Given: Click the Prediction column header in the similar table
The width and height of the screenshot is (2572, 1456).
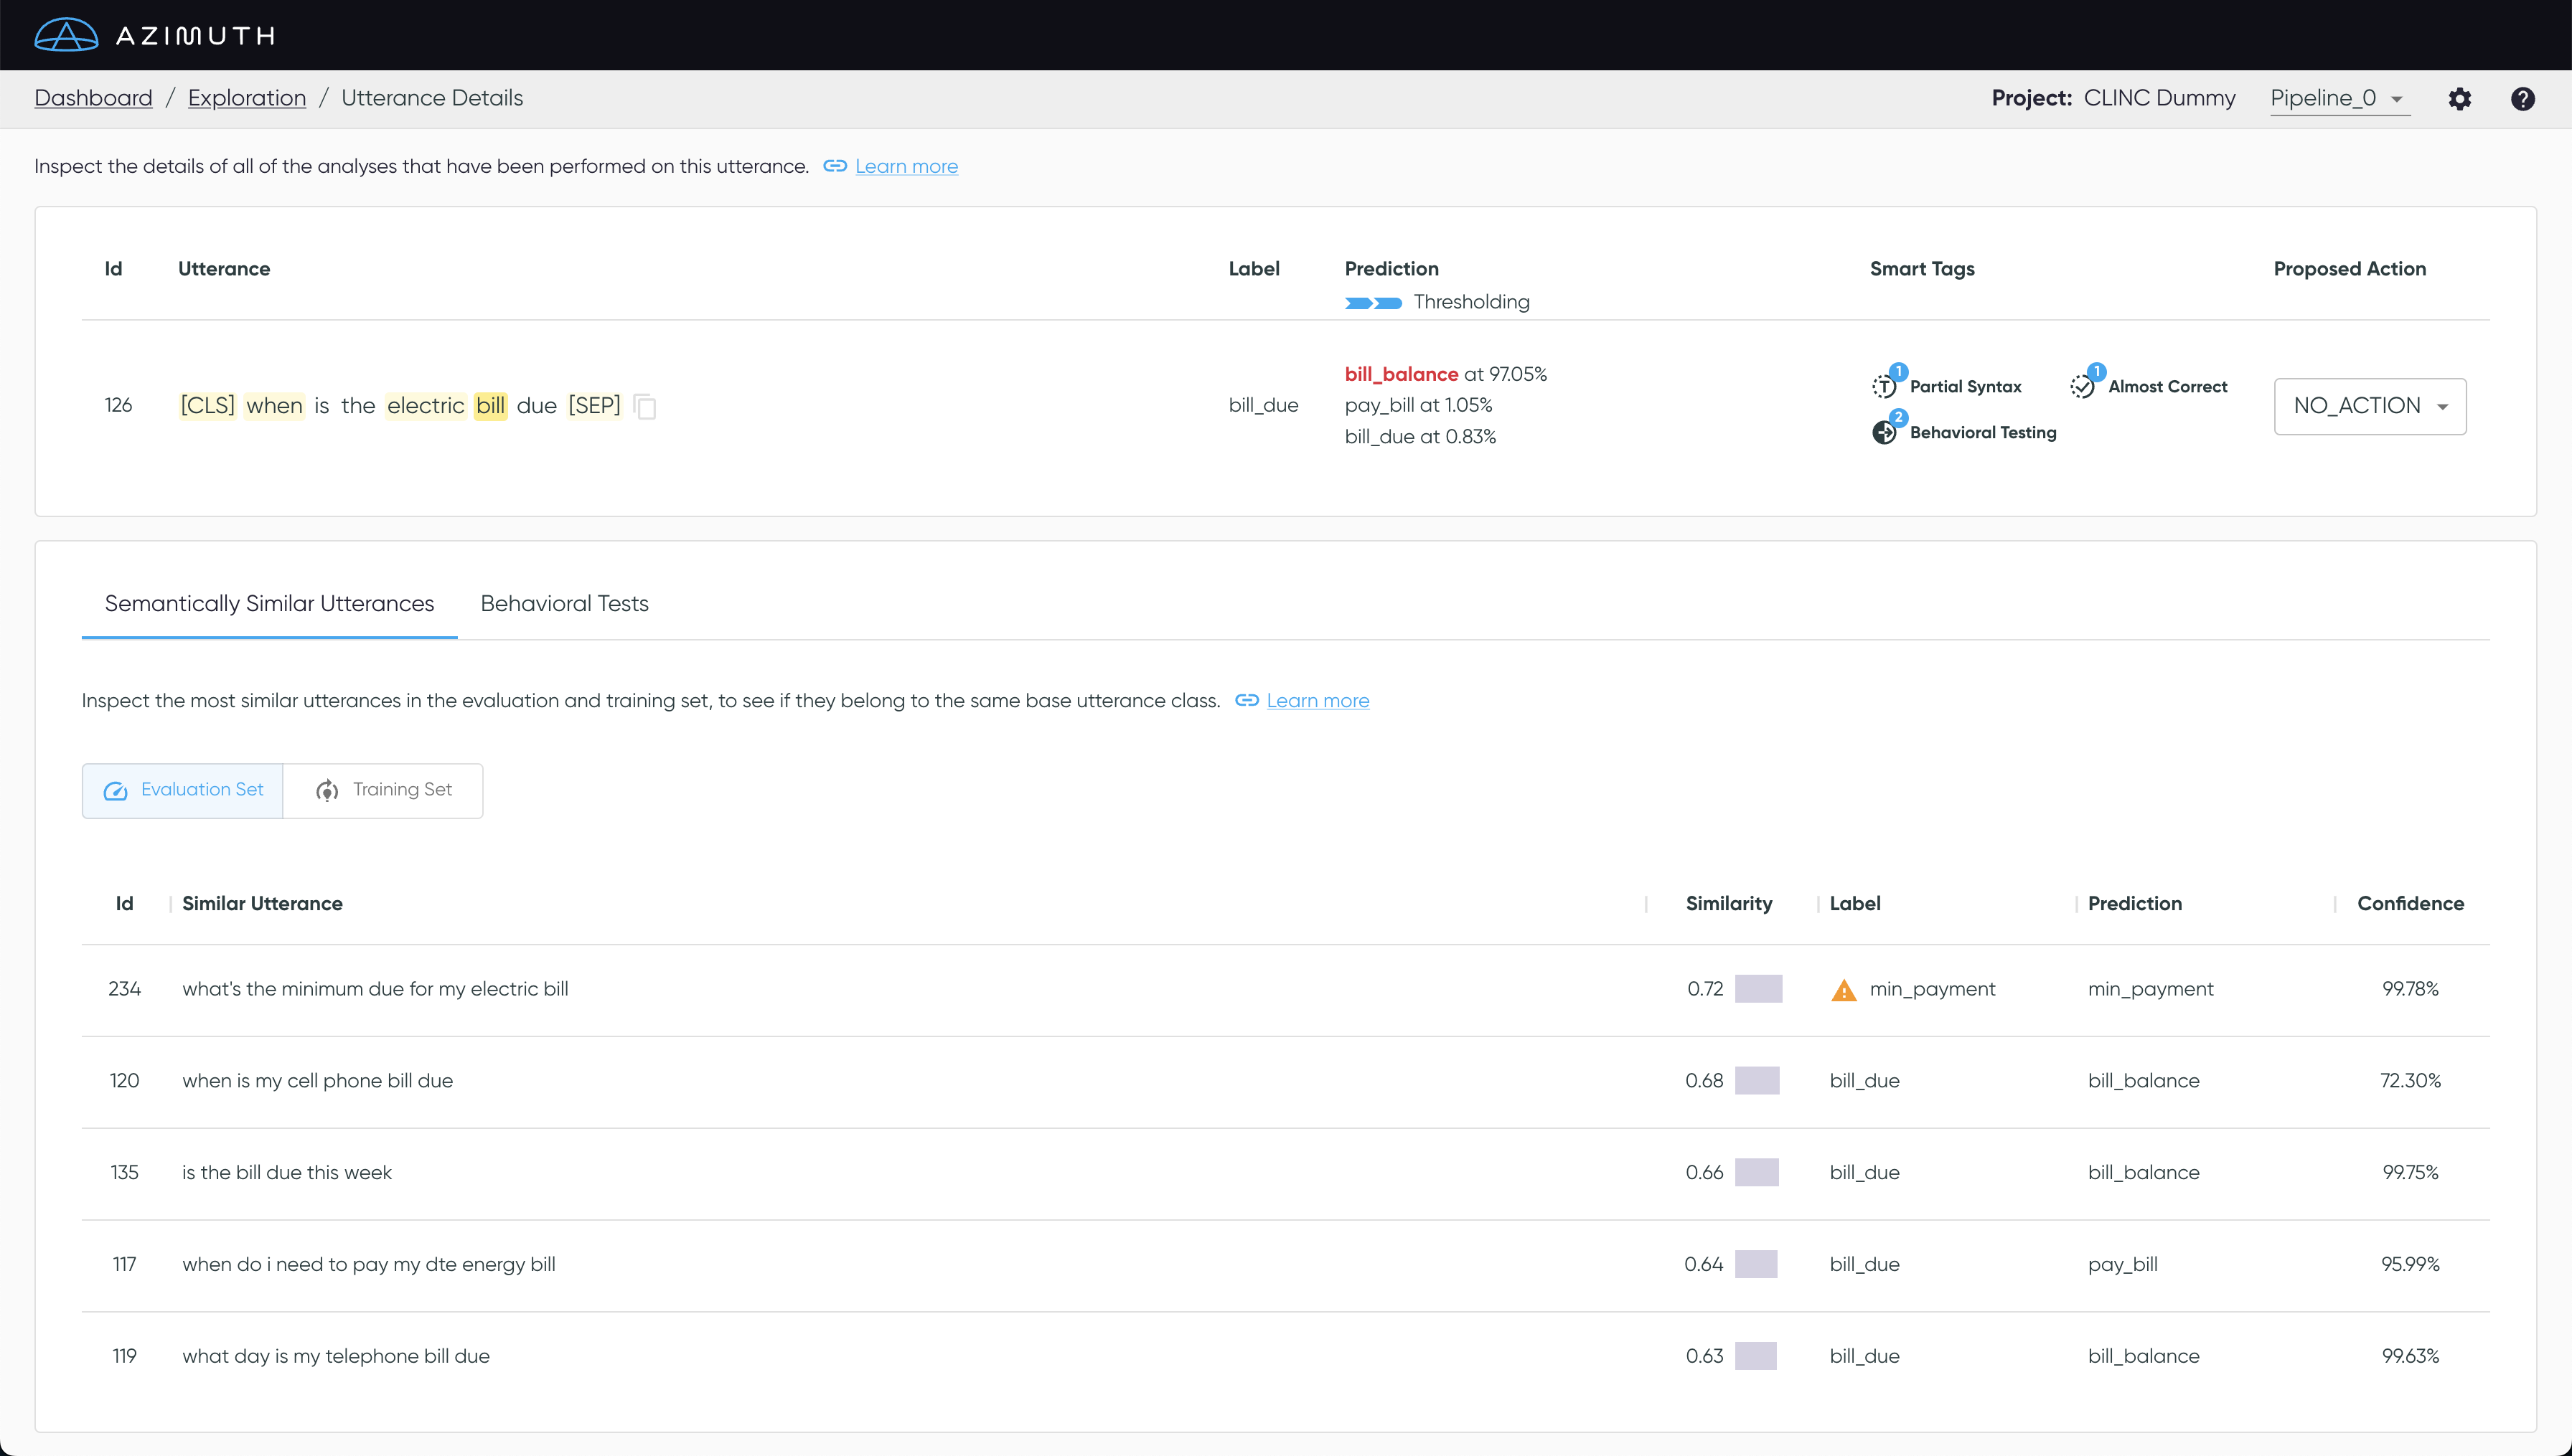Looking at the screenshot, I should 2135,903.
